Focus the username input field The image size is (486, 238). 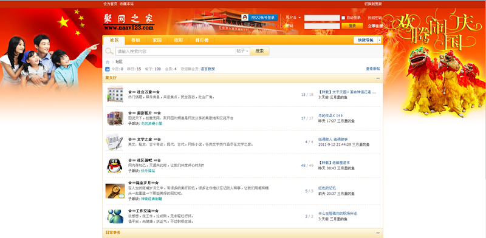click(x=322, y=18)
